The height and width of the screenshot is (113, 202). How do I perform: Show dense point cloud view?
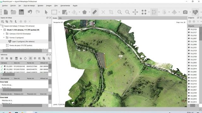pos(154,12)
